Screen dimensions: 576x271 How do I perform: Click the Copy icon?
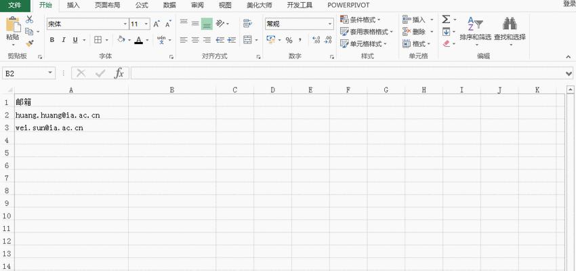(29, 32)
